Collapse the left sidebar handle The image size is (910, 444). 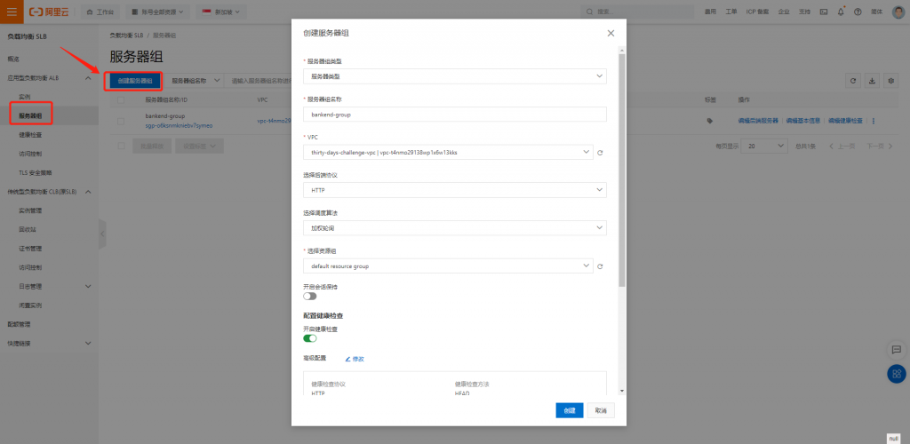(103, 234)
